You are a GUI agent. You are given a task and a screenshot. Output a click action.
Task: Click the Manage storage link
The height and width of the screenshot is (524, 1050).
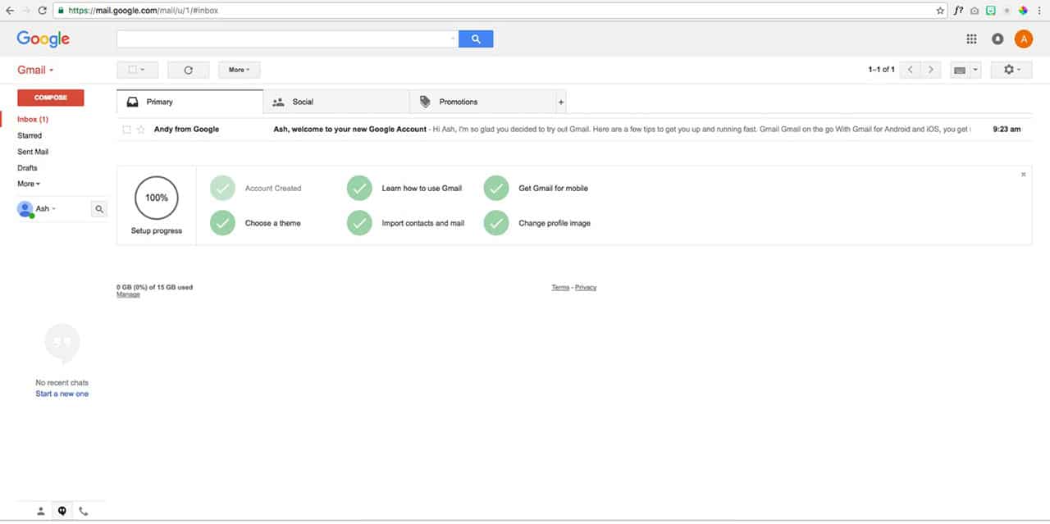coord(128,294)
